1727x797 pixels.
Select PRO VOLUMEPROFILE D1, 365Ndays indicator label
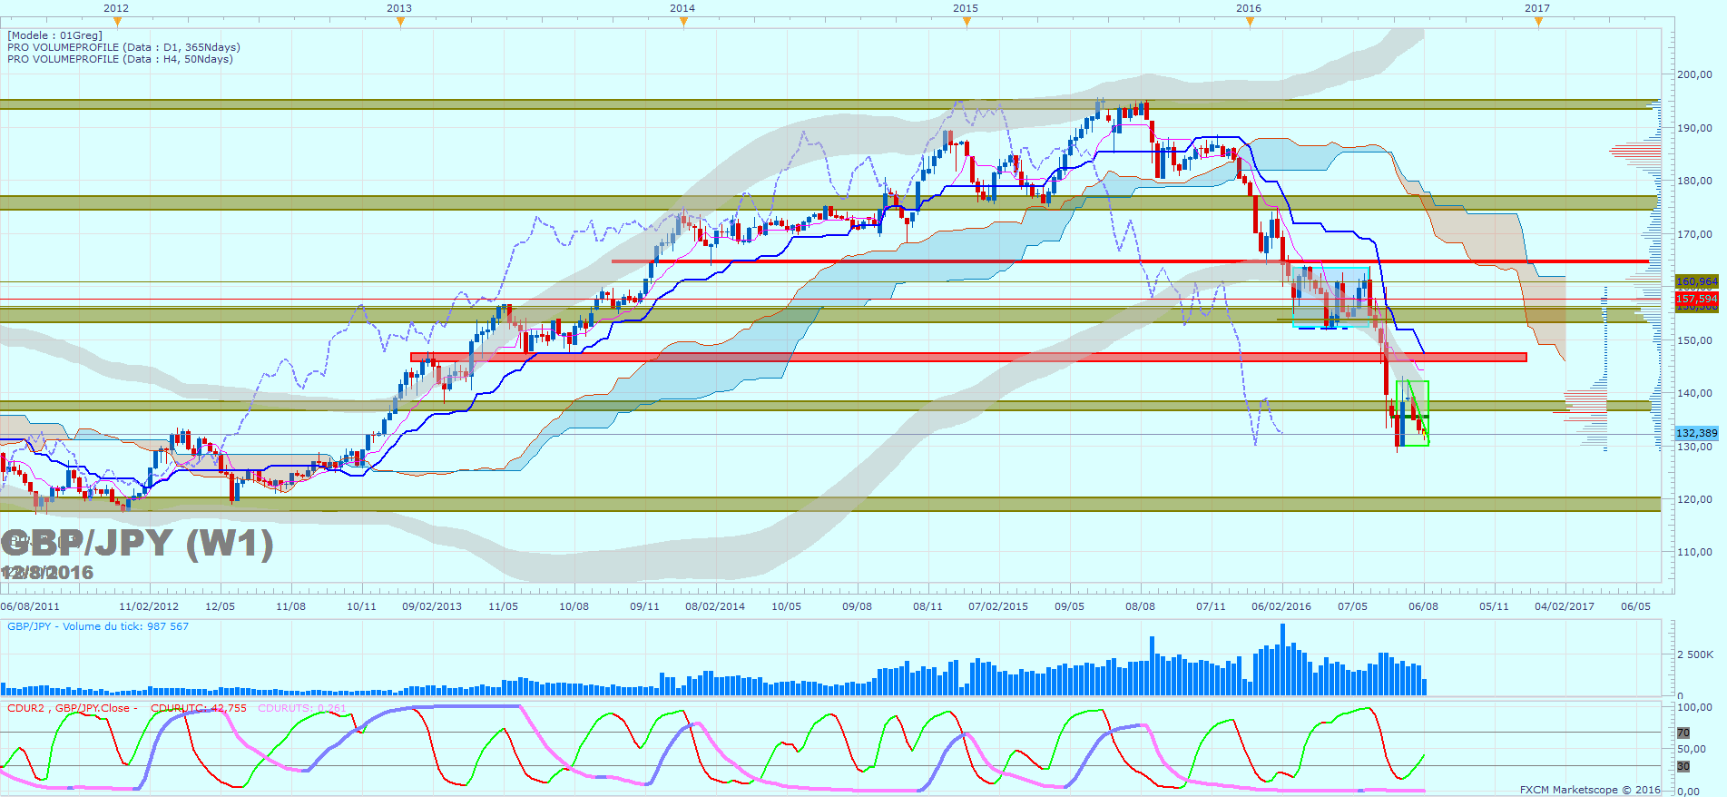coord(123,47)
